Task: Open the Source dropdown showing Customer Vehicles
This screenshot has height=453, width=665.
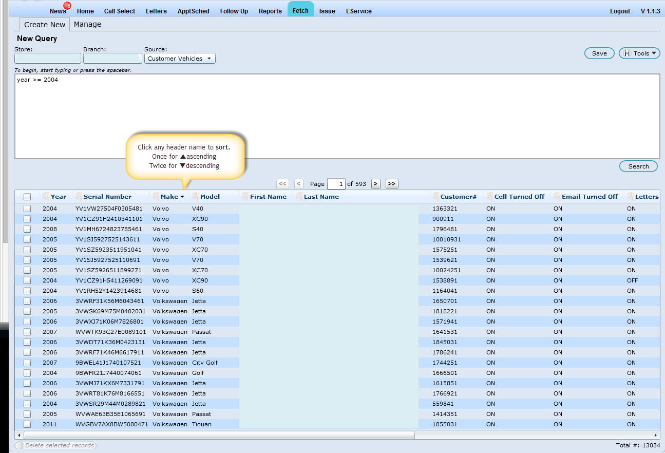Action: coord(180,59)
